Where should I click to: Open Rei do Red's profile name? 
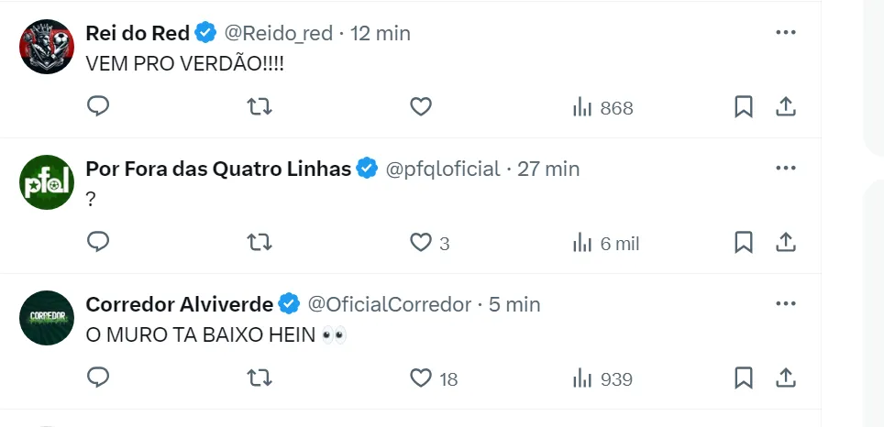click(x=138, y=33)
